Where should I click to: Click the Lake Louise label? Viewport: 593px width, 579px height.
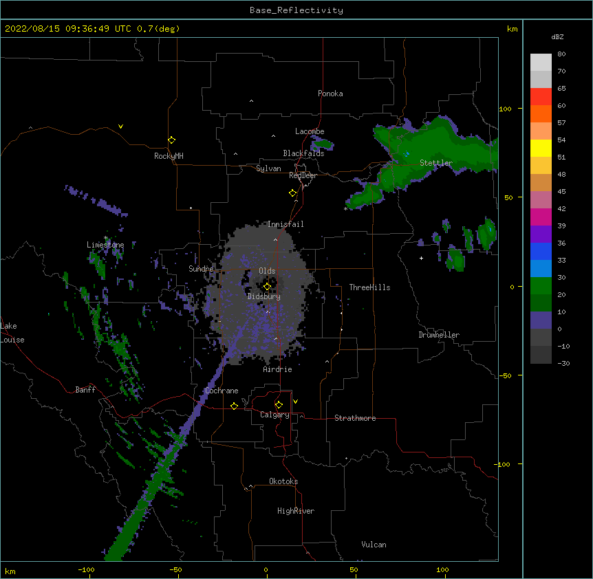pos(12,333)
